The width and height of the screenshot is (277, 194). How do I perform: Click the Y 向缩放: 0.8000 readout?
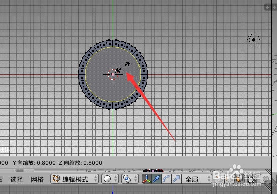click(x=34, y=163)
